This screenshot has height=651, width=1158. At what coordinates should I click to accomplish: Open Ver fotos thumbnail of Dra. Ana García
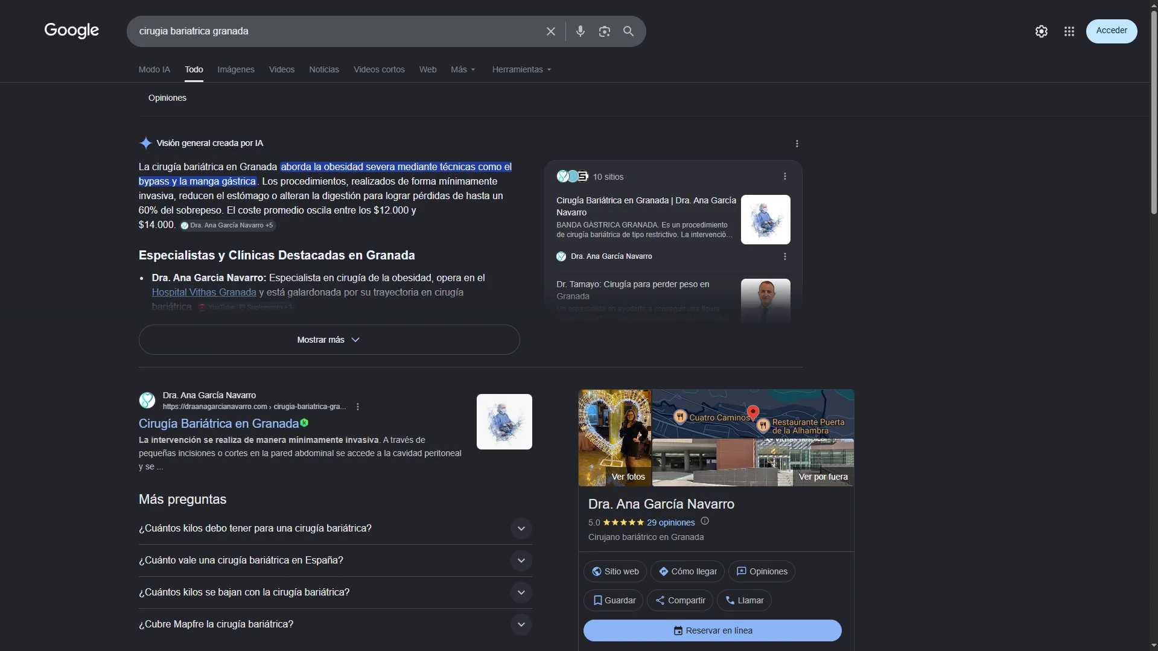tap(614, 438)
